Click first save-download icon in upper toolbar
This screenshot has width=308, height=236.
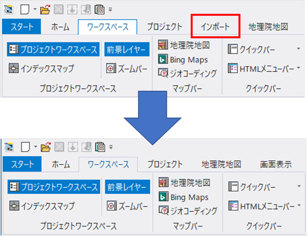point(72,9)
